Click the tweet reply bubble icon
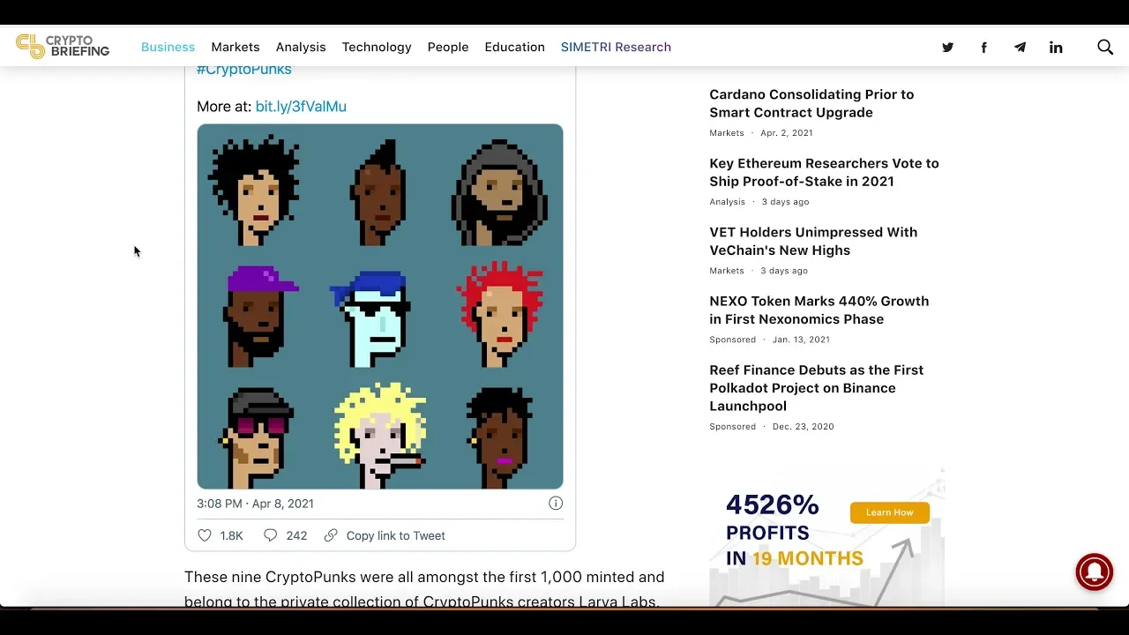1129x635 pixels. coord(271,535)
